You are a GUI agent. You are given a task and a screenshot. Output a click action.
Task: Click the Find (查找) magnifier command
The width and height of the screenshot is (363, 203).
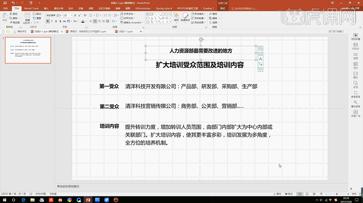pyautogui.click(x=213, y=14)
